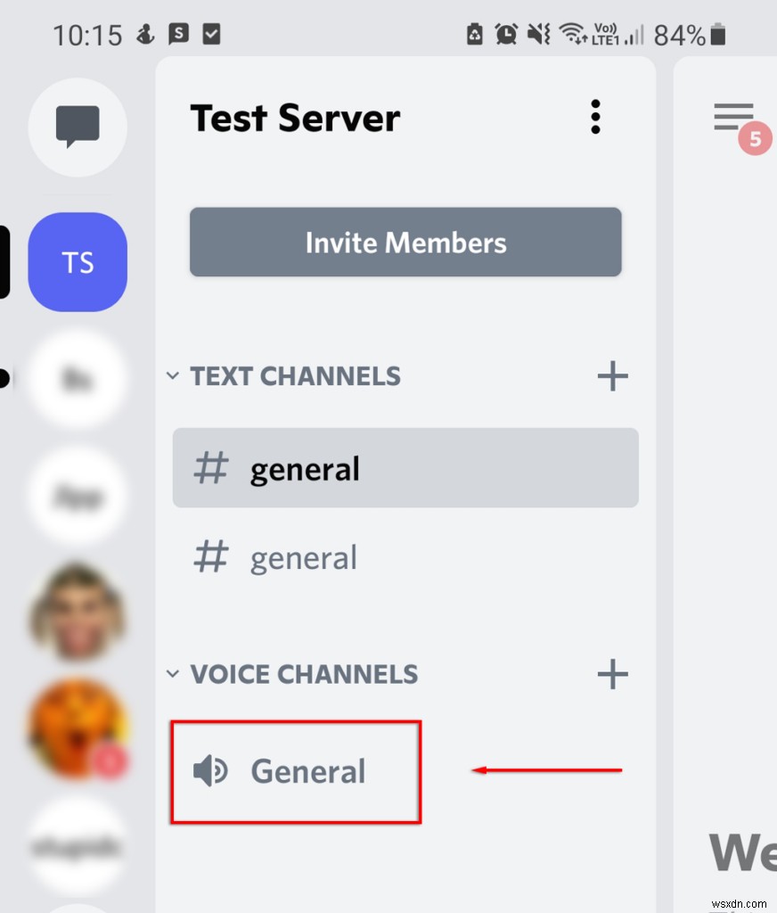Select the TS server icon
This screenshot has width=777, height=913.
[78, 261]
